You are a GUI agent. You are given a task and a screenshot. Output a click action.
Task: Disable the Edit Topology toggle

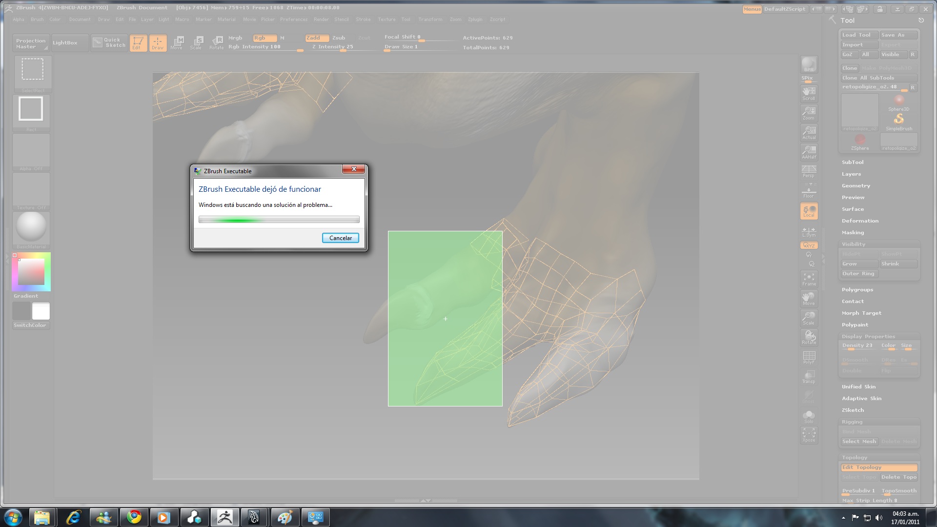pyautogui.click(x=878, y=467)
